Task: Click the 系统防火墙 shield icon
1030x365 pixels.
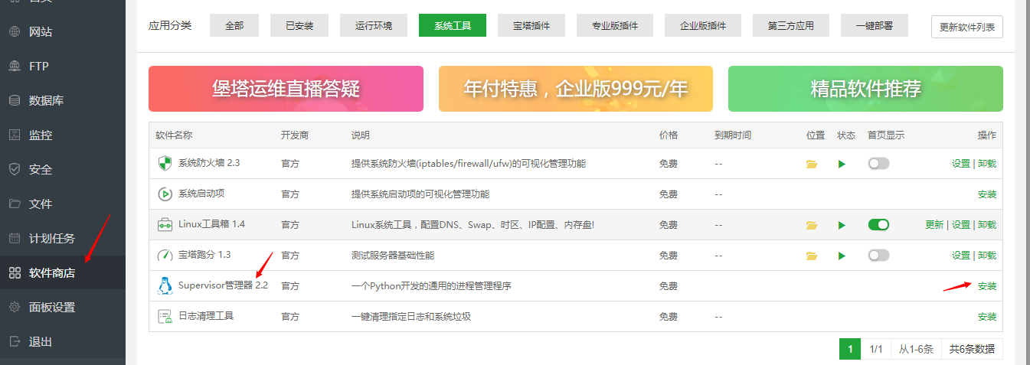Action: [x=165, y=164]
